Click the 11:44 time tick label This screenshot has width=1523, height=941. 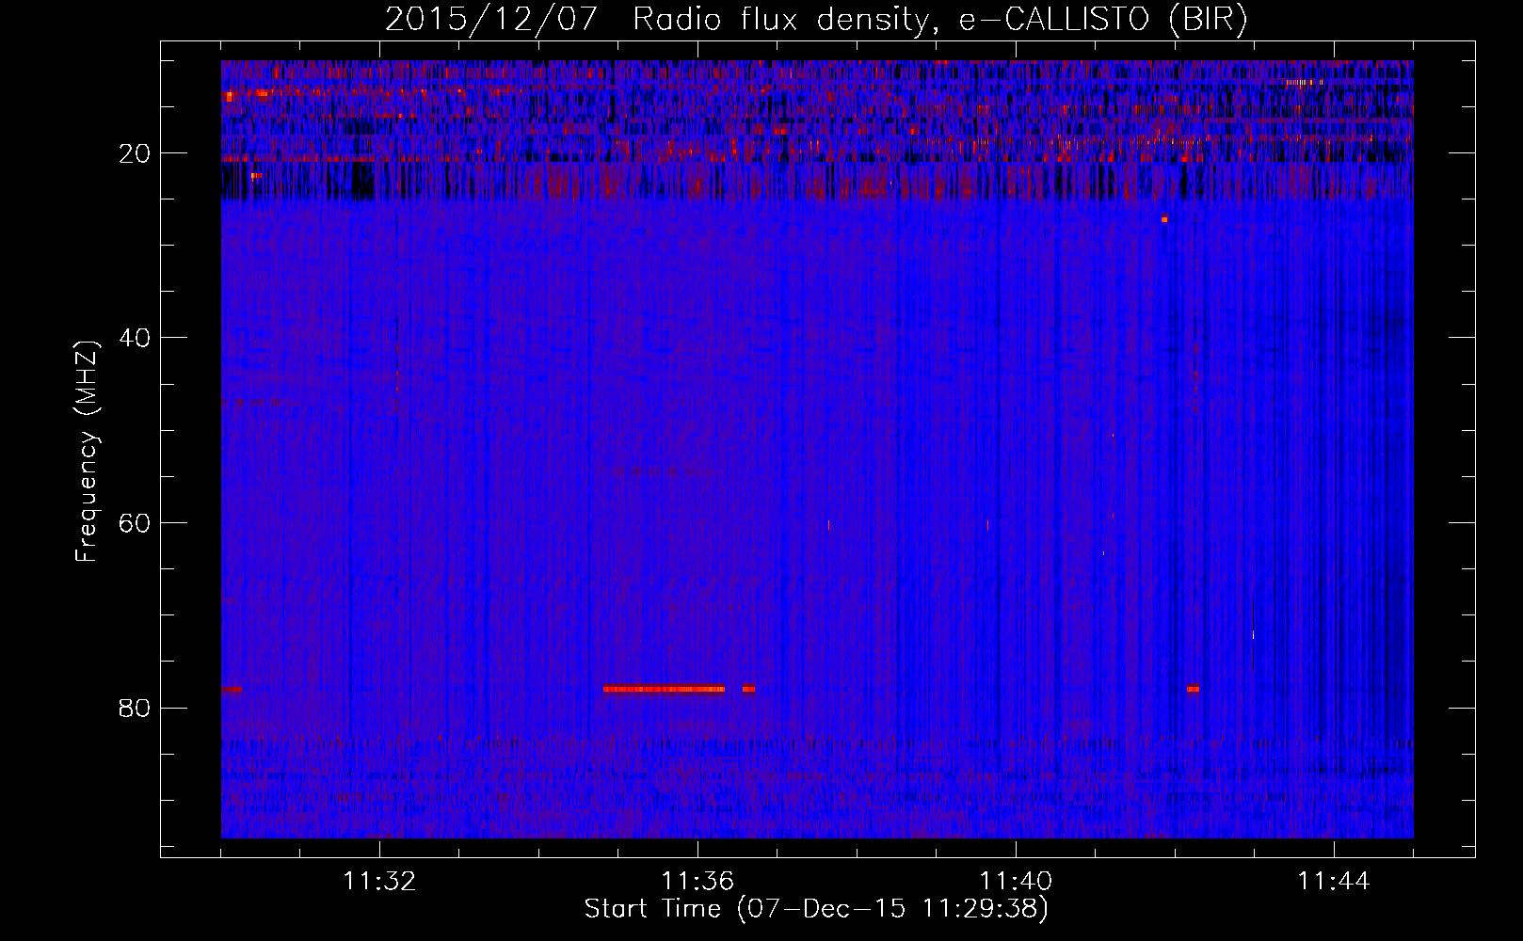(1334, 882)
